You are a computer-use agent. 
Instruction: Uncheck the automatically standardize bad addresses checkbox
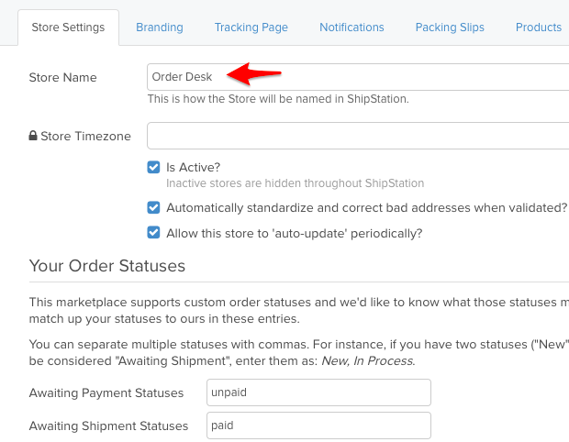(154, 208)
